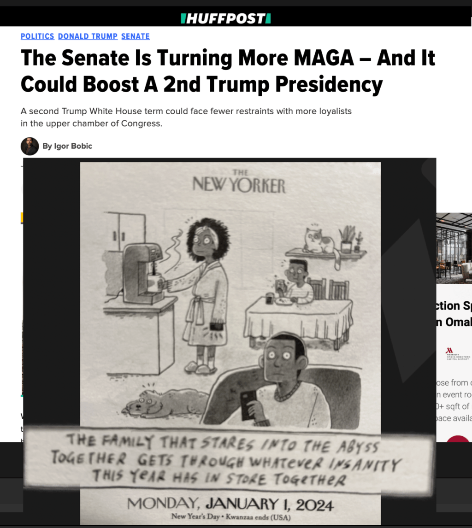The width and height of the screenshot is (472, 528).
Task: Click the Senate MAGA article headline
Action: click(228, 71)
